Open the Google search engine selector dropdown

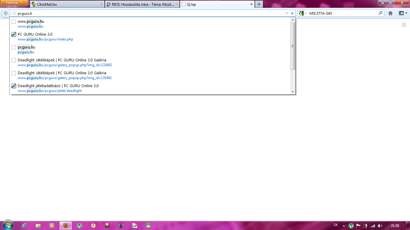303,13
